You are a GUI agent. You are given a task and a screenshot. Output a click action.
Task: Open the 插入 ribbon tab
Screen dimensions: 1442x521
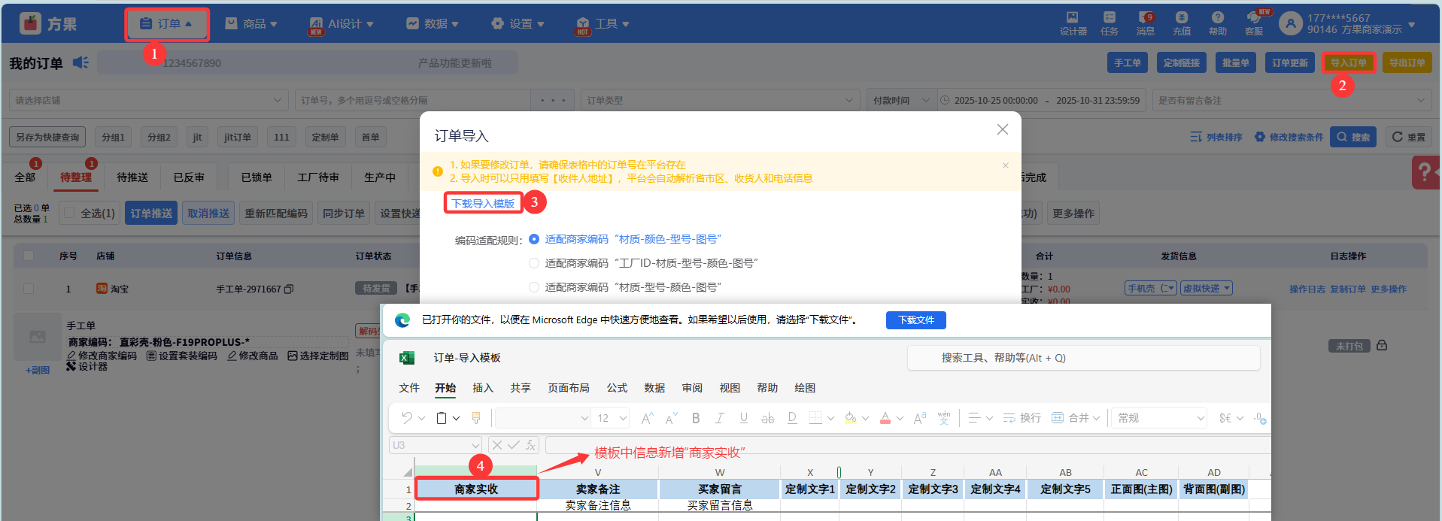482,388
